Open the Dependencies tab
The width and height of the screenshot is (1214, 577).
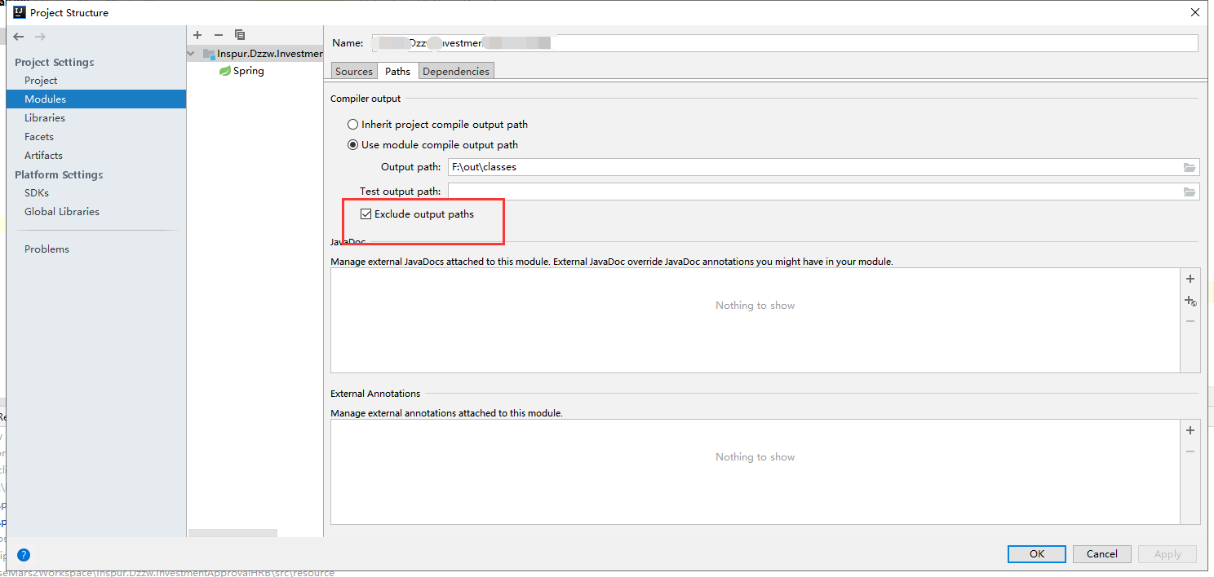456,71
